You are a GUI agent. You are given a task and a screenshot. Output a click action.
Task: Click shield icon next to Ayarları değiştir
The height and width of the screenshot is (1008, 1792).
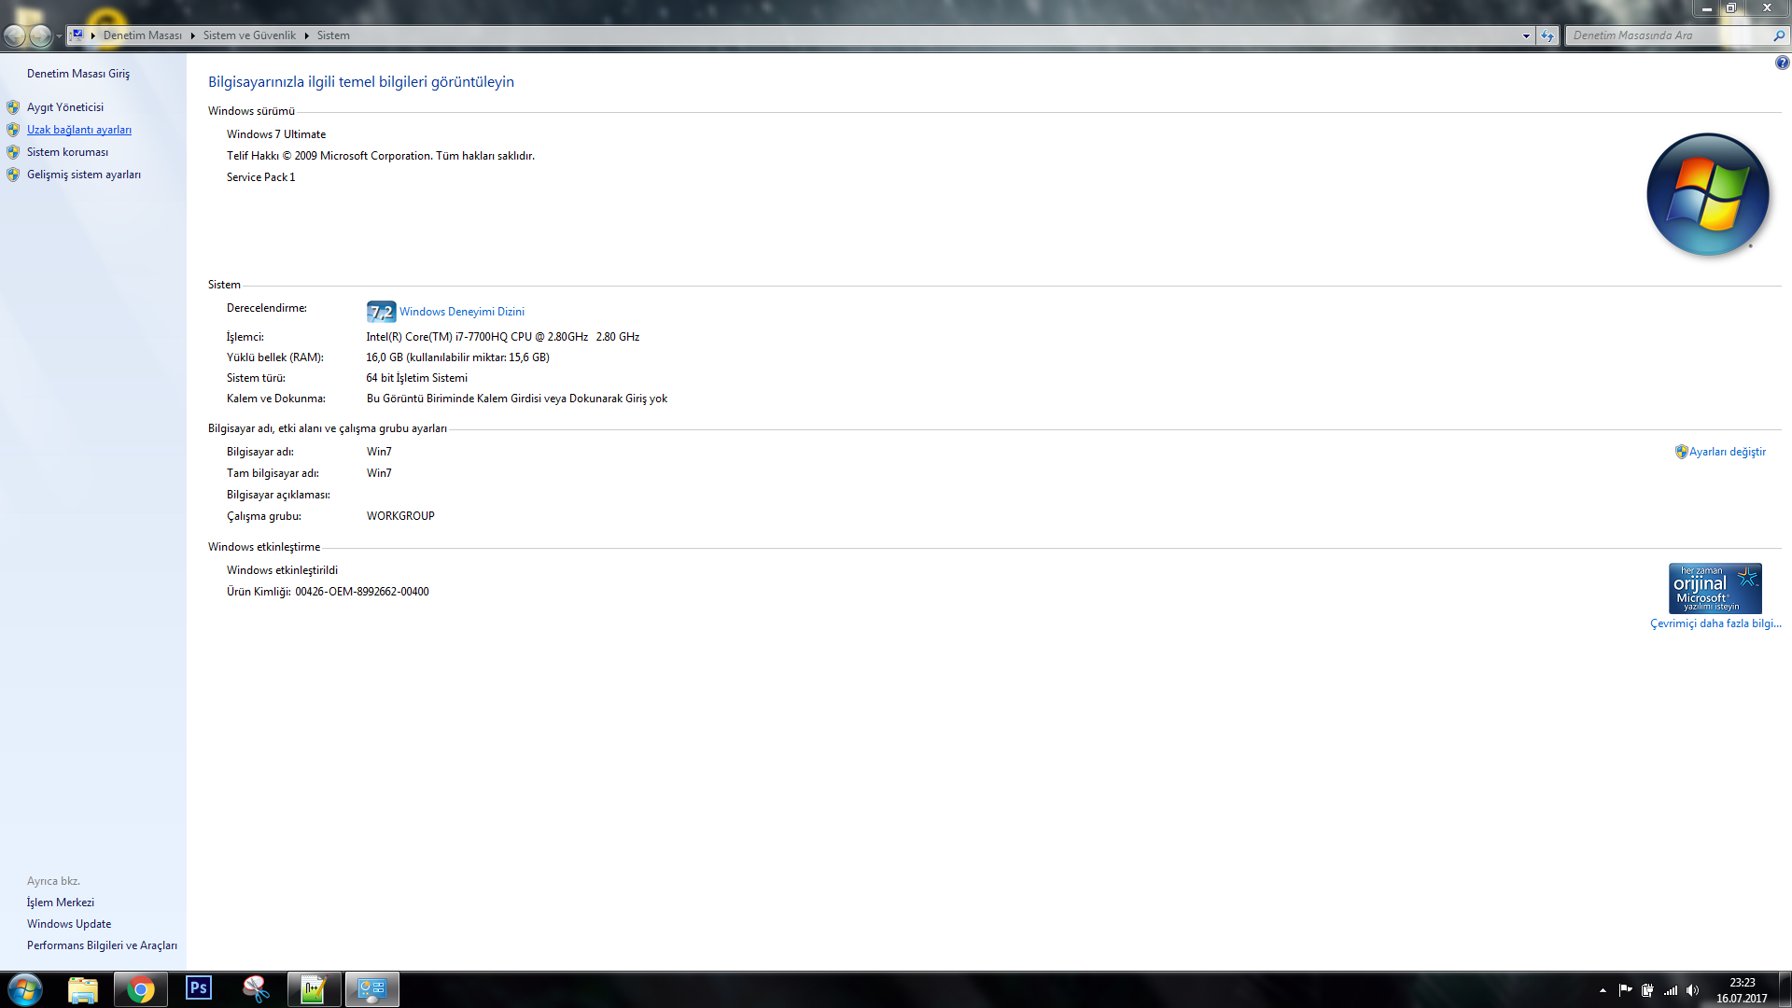click(x=1681, y=452)
